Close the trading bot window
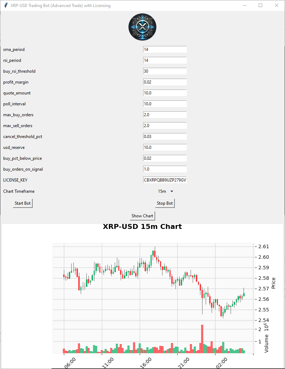This screenshot has height=369, width=285. (x=277, y=5)
